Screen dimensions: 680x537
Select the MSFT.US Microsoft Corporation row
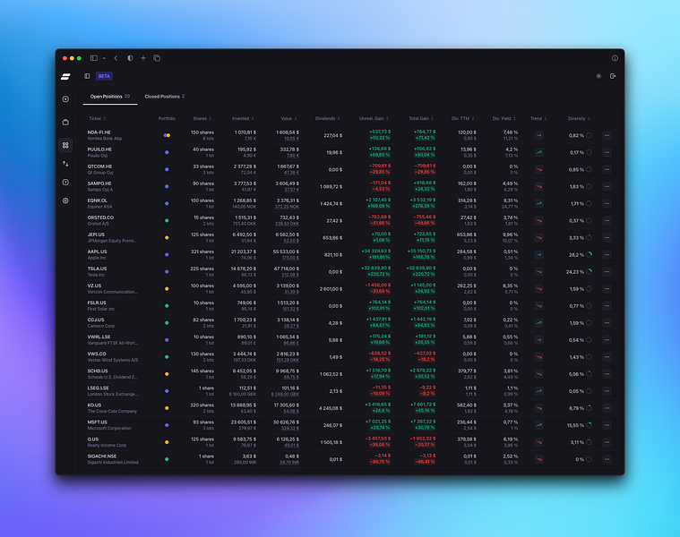[349, 425]
